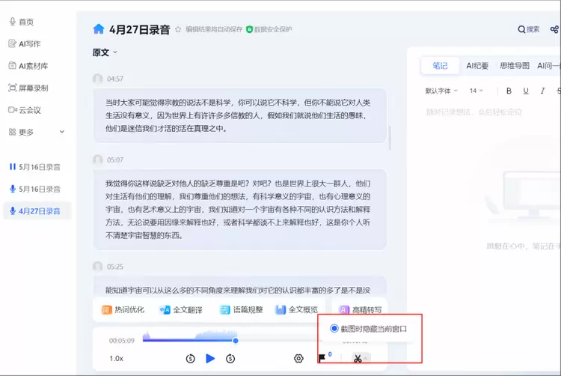Toggle underline formatting in notes

pos(526,91)
